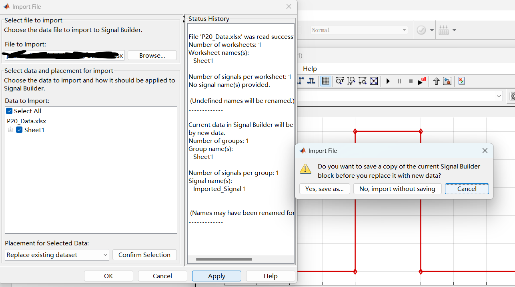The image size is (515, 287).
Task: Click the Yes, save as... button
Action: tap(325, 189)
